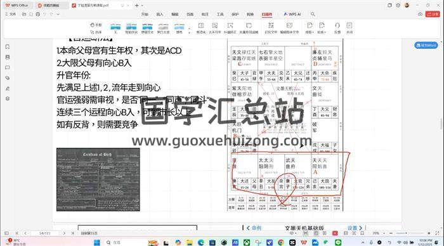The image size is (444, 246).
Task: Open the quick access toolbar dropdown arrow
Action: click(58, 14)
